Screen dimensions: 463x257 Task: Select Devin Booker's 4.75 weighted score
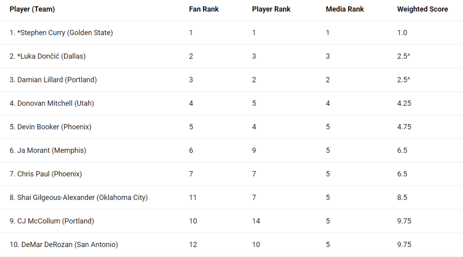coord(404,127)
